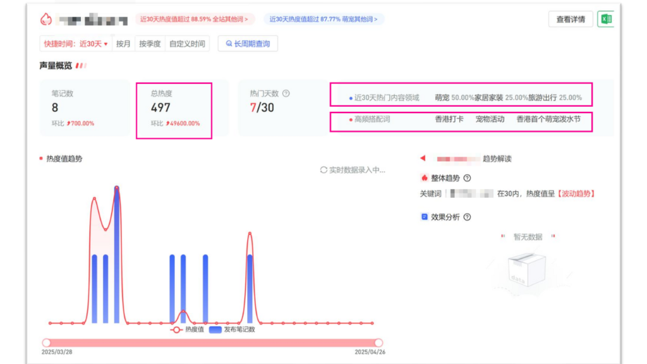647x364 pixels.
Task: Click the refresh icon for 实时数据录入中
Action: 323,170
